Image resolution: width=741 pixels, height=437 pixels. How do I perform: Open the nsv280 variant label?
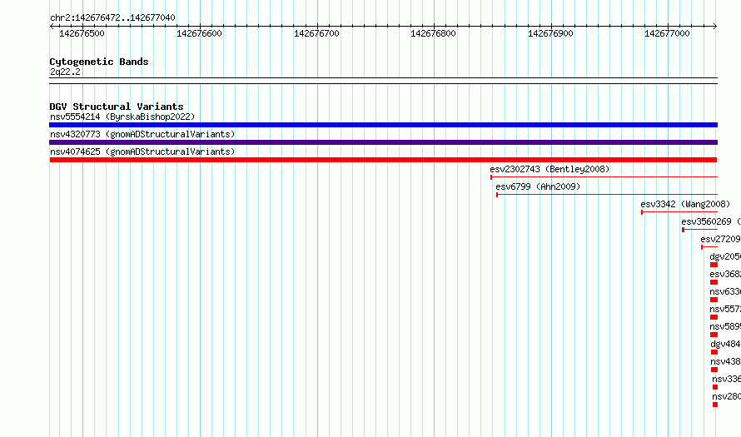726,396
